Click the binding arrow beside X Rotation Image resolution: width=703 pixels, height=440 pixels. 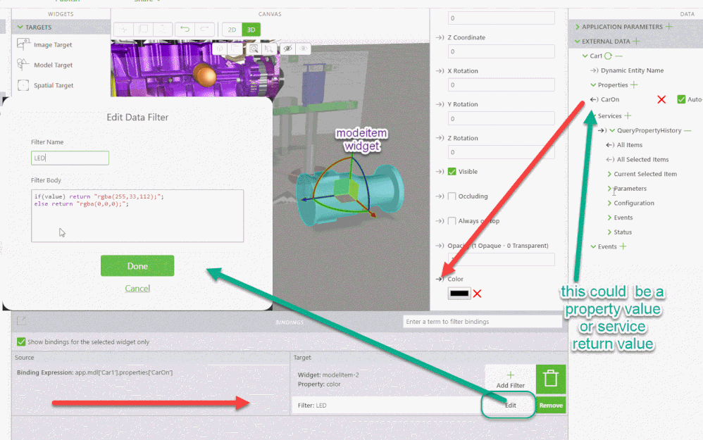440,71
